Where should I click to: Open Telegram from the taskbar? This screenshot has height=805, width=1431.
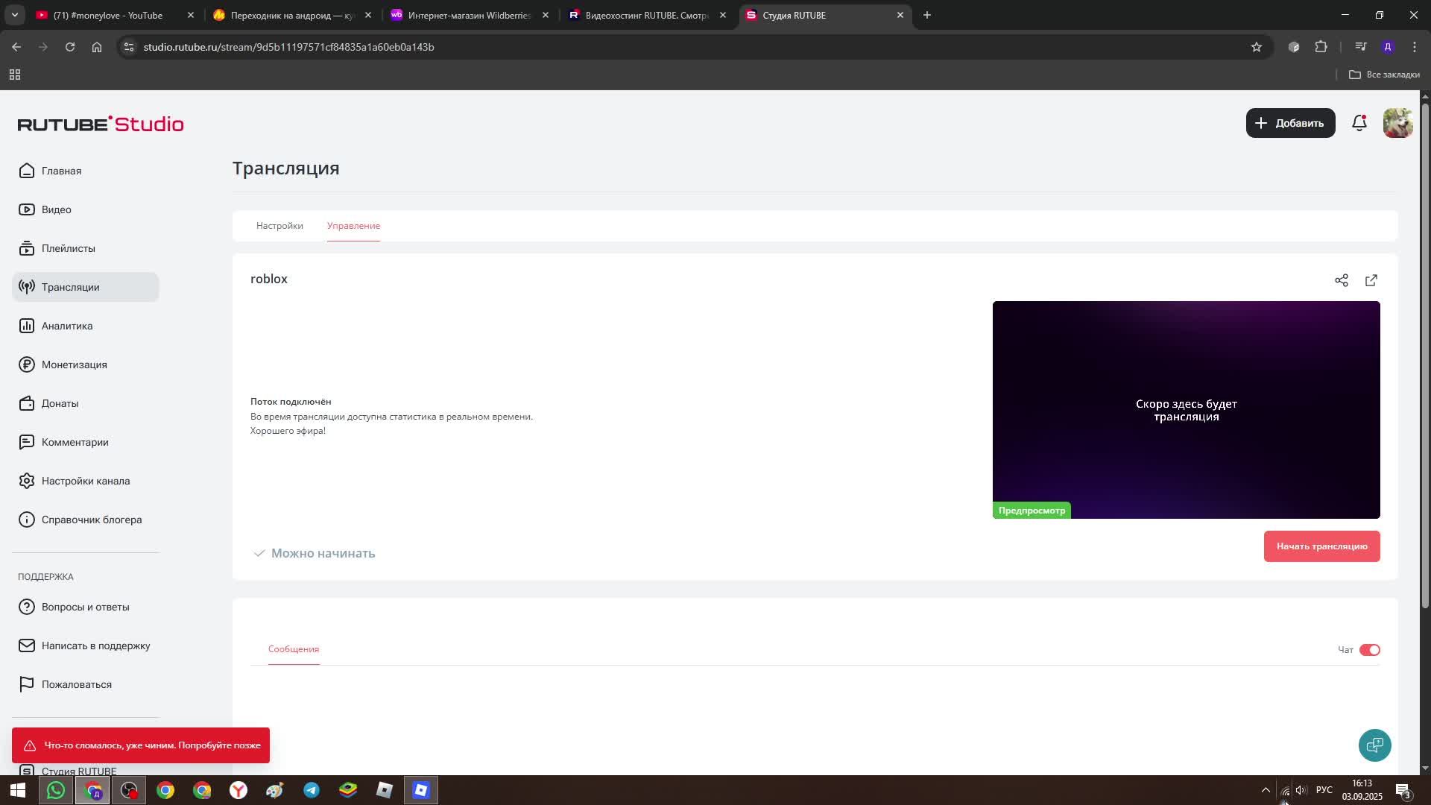[x=312, y=790]
